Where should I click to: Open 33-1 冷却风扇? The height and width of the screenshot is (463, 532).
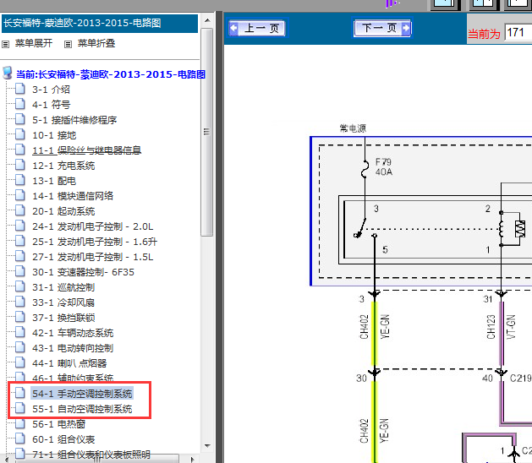tap(63, 302)
